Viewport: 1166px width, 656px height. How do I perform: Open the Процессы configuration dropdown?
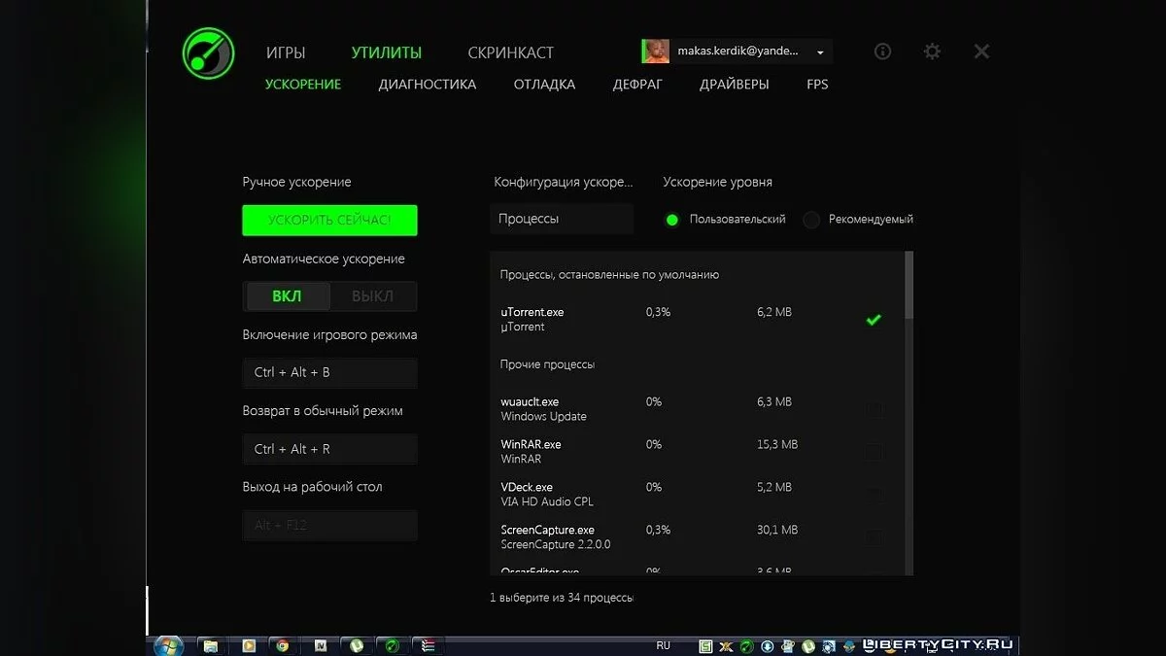click(x=562, y=219)
